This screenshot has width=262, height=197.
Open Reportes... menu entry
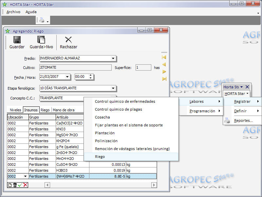coord(243,120)
